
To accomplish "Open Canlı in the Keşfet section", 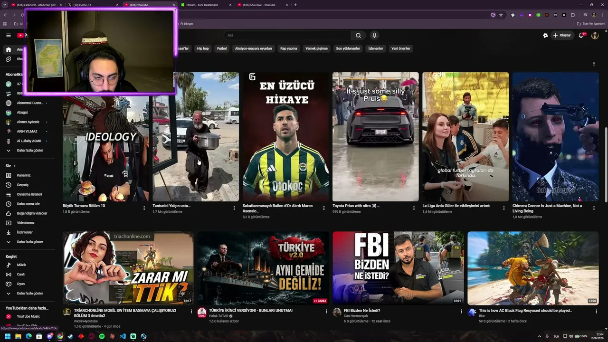I will point(21,275).
